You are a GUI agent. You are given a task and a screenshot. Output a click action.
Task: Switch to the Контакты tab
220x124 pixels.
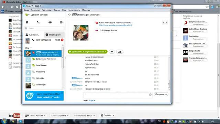pos(33,34)
